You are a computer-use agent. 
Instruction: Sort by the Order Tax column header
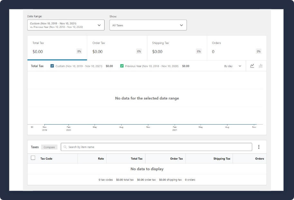176,159
